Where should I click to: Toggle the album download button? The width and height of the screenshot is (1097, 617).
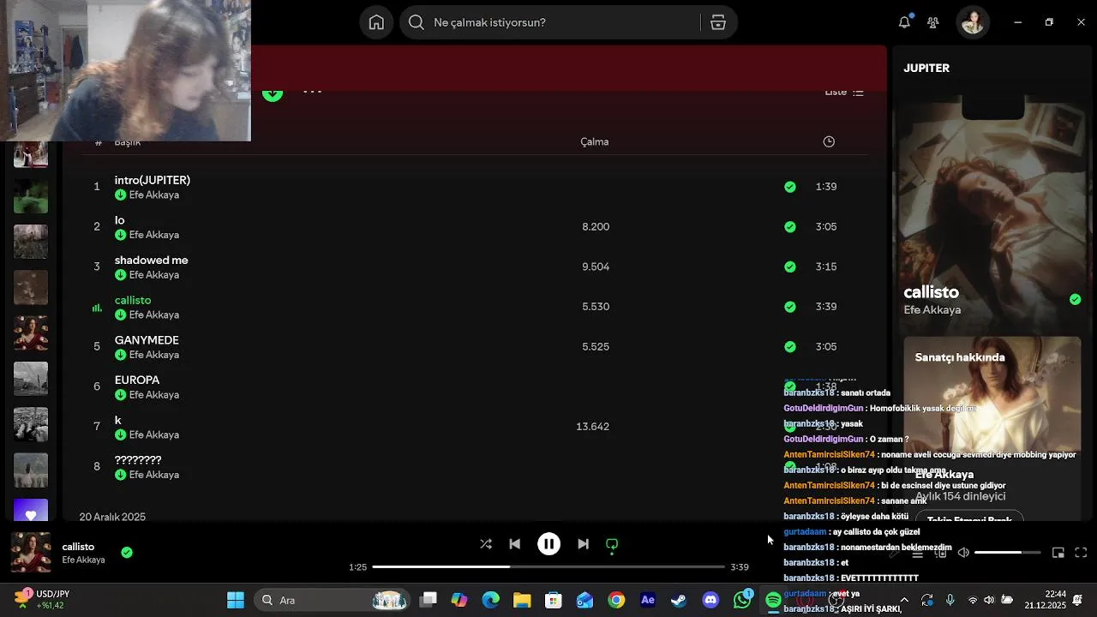click(x=273, y=93)
